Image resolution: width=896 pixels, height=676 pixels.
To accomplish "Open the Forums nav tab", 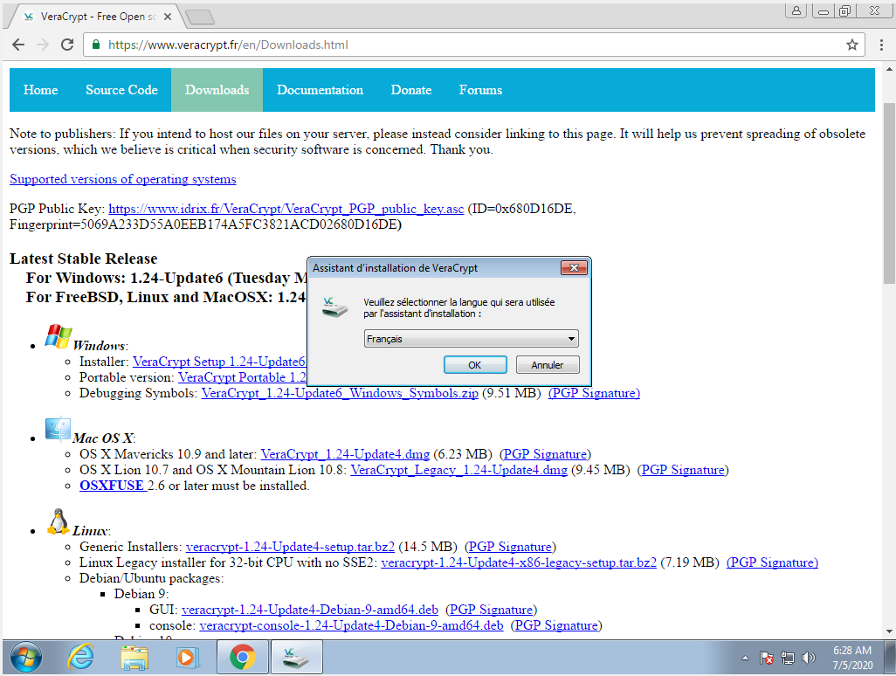I will [x=480, y=90].
